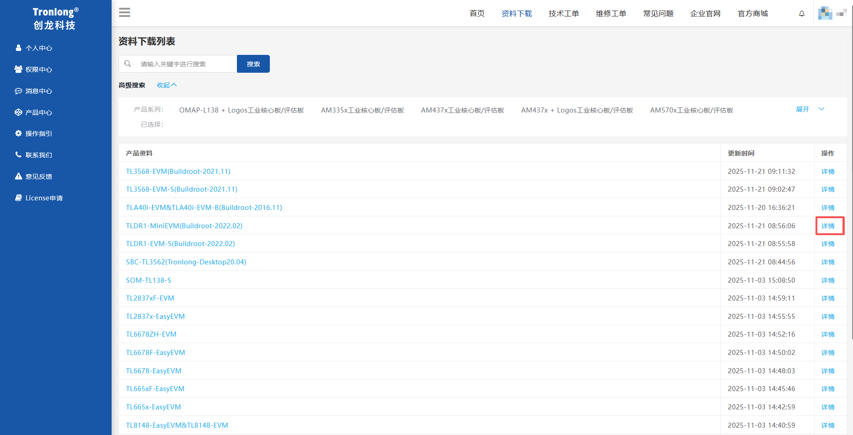This screenshot has height=435, width=853.
Task: Click the 联系我们 phone icon
Action: [x=18, y=155]
